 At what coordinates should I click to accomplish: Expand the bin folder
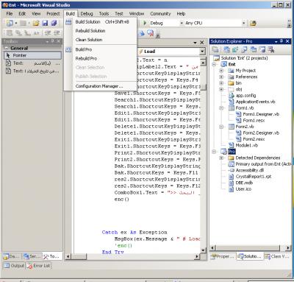[x=221, y=83]
